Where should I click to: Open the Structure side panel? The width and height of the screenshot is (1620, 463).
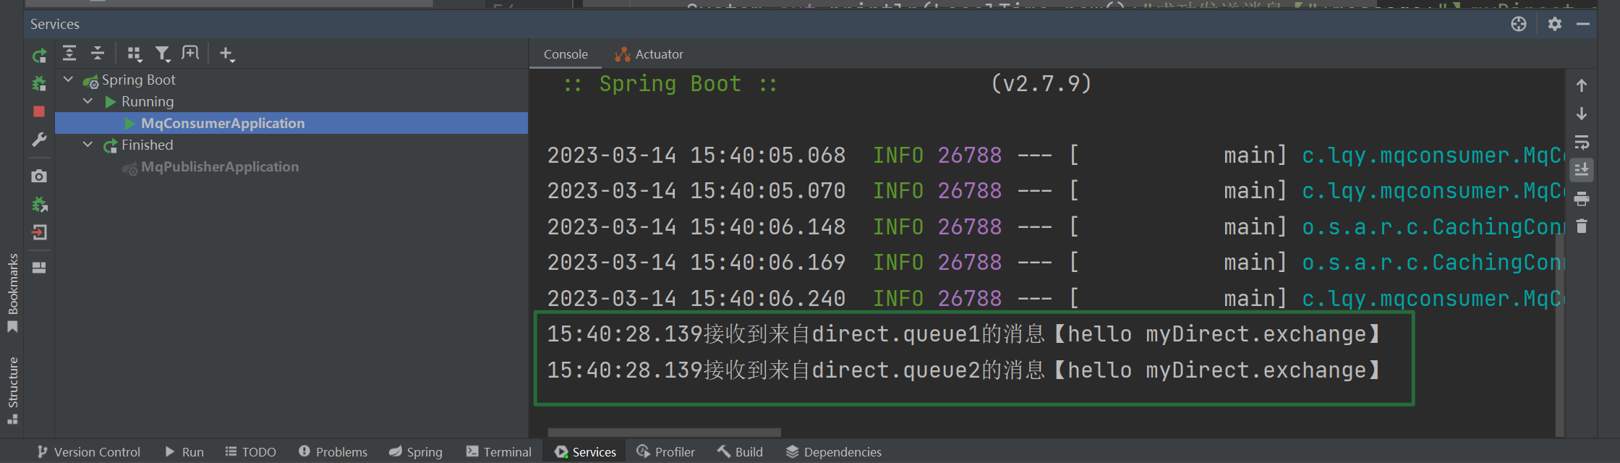12,390
